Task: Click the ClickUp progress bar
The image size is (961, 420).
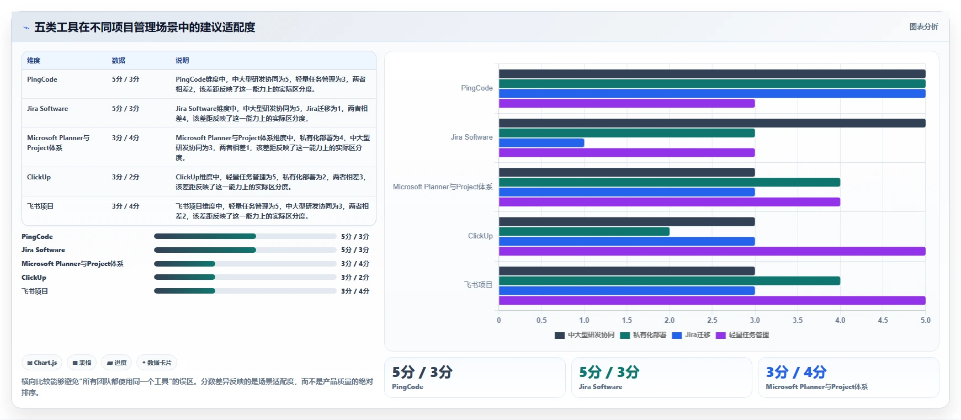Action: (245, 278)
